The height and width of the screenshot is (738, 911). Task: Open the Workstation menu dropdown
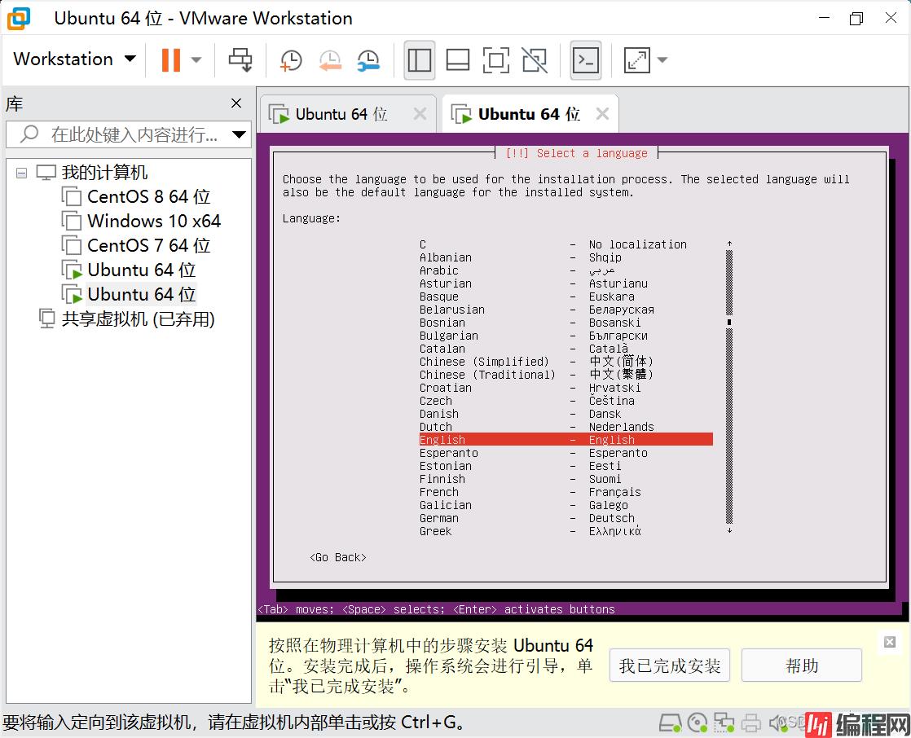click(74, 59)
